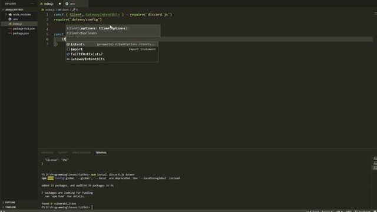Open the index.js editor tab
Viewport: 377px width, 212px height.
51,4
